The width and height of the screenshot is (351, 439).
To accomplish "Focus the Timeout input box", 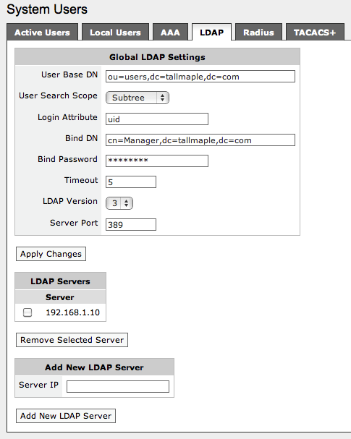I will click(131, 182).
